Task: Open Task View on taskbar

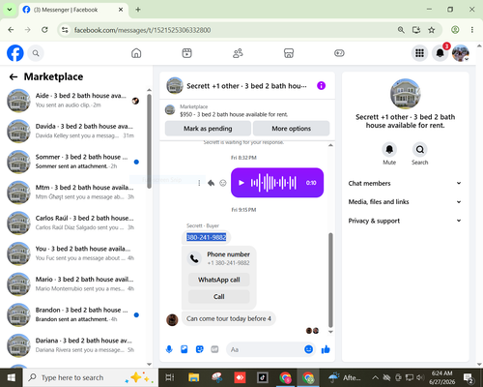Action: pyautogui.click(x=169, y=377)
